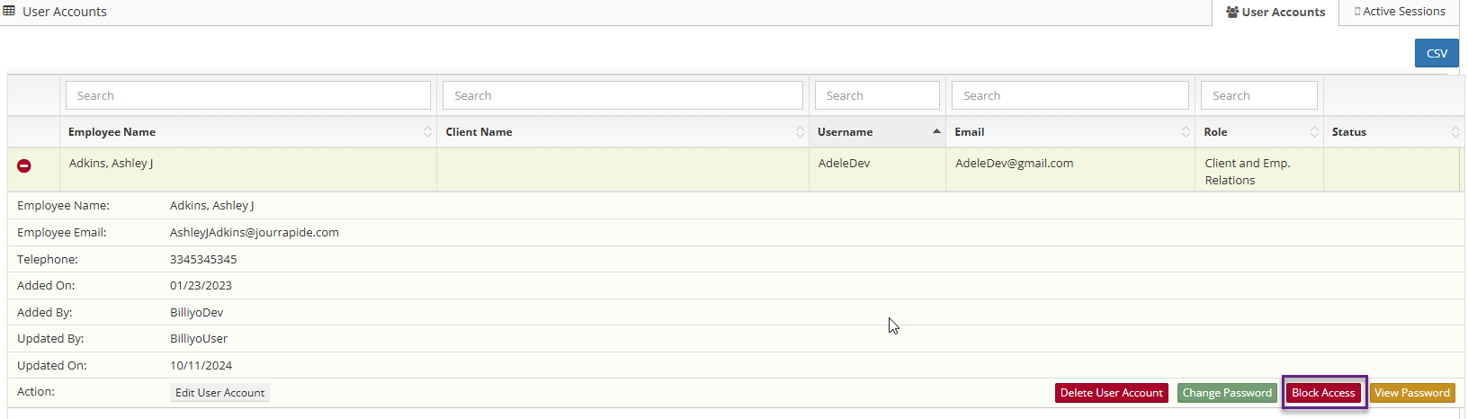Focus the Employee Name search field
Viewport: 1468px width, 419px height.
(247, 95)
